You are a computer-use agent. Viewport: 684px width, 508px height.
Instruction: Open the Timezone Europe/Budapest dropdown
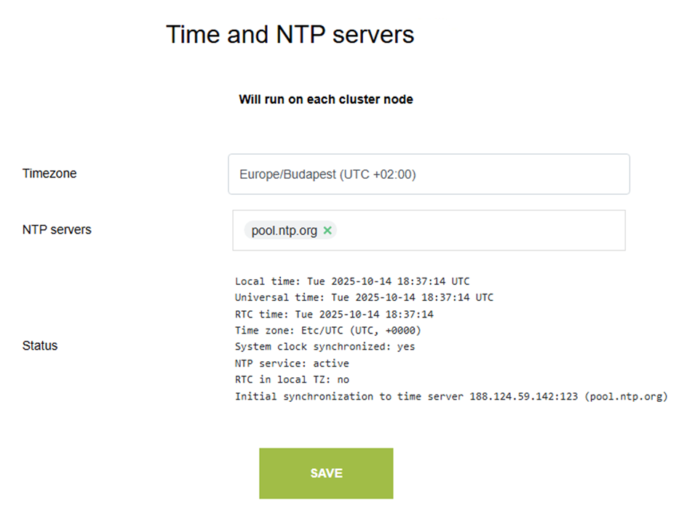[429, 174]
